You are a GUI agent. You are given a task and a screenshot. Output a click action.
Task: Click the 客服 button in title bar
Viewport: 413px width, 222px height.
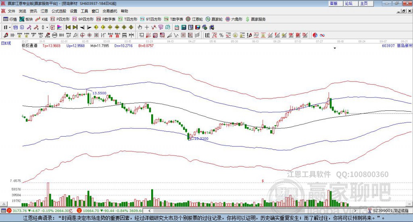point(336,3)
